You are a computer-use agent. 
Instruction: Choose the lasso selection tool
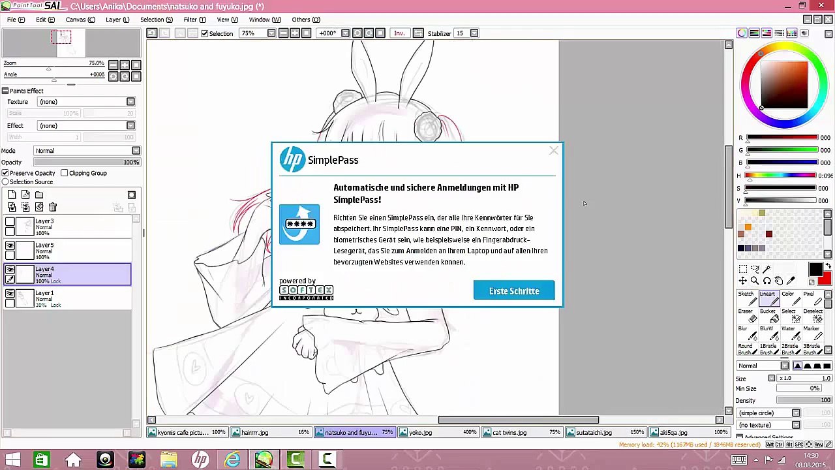[755, 269]
